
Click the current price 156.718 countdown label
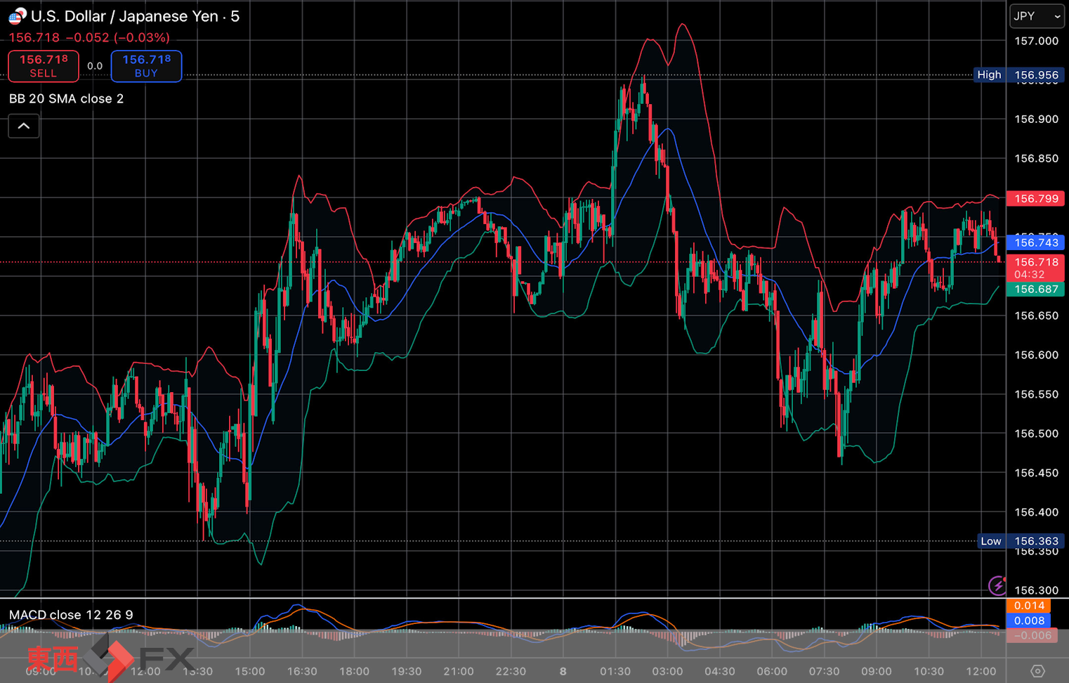(1036, 268)
